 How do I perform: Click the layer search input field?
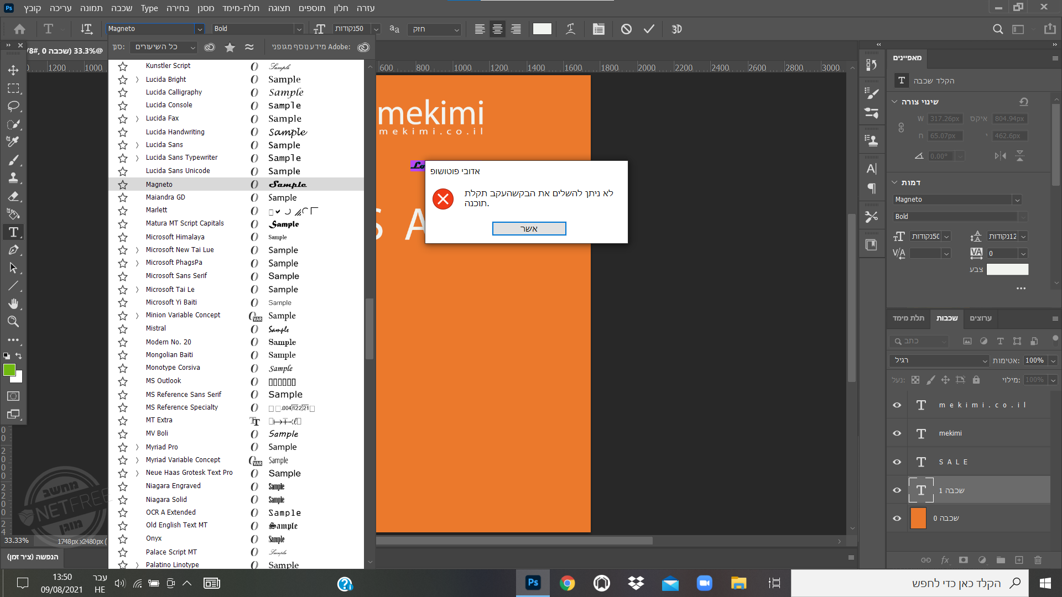click(x=919, y=341)
